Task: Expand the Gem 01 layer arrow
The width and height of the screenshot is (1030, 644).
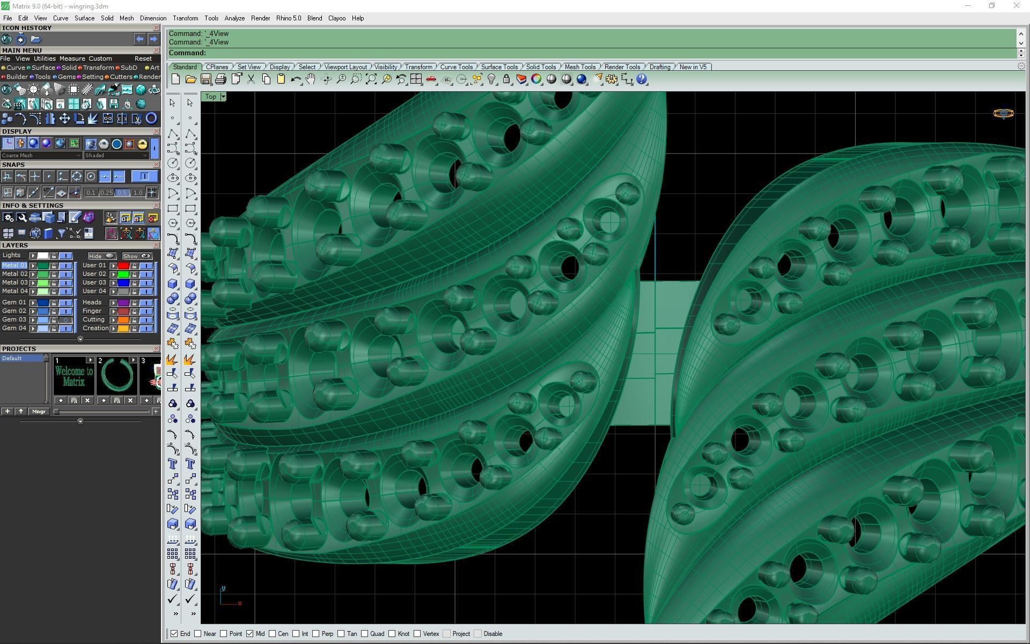Action: (x=33, y=303)
